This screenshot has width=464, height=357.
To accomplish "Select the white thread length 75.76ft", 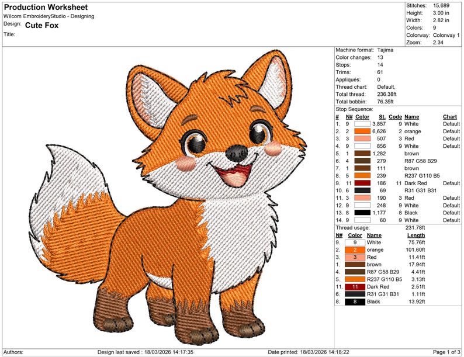I will (417, 242).
